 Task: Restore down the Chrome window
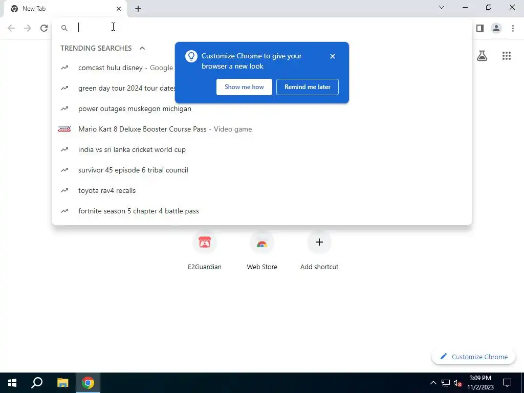pos(489,7)
